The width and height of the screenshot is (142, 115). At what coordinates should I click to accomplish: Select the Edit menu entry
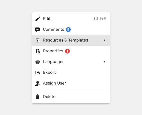[71, 19]
